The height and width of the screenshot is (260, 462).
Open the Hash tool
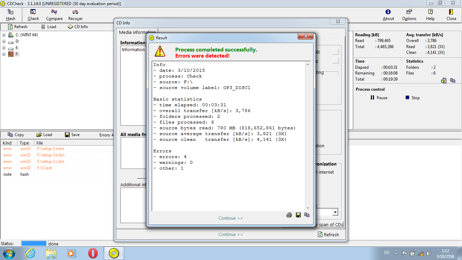(x=10, y=15)
